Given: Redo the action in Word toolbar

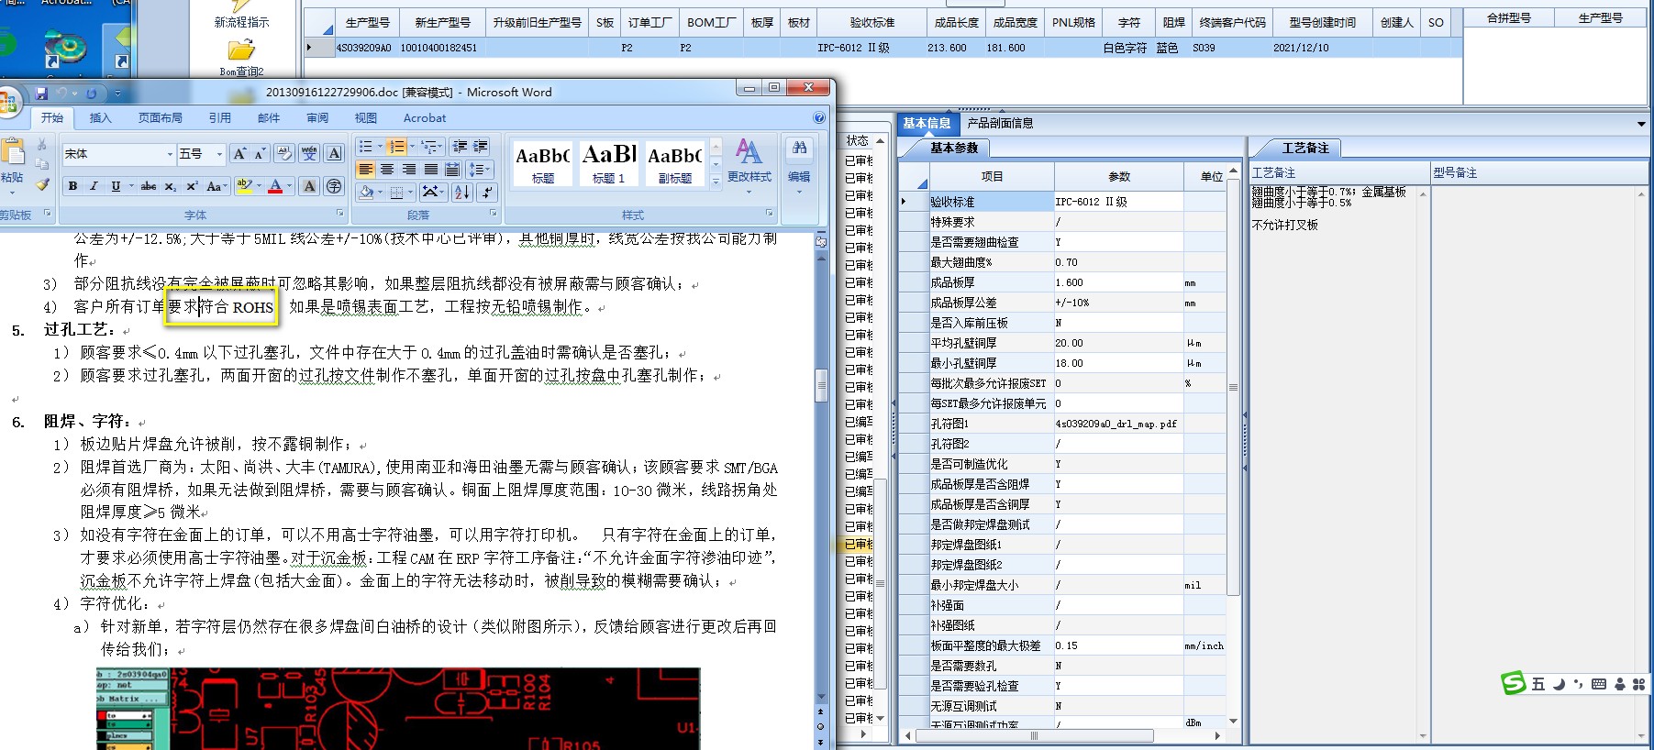Looking at the screenshot, I should tap(92, 94).
